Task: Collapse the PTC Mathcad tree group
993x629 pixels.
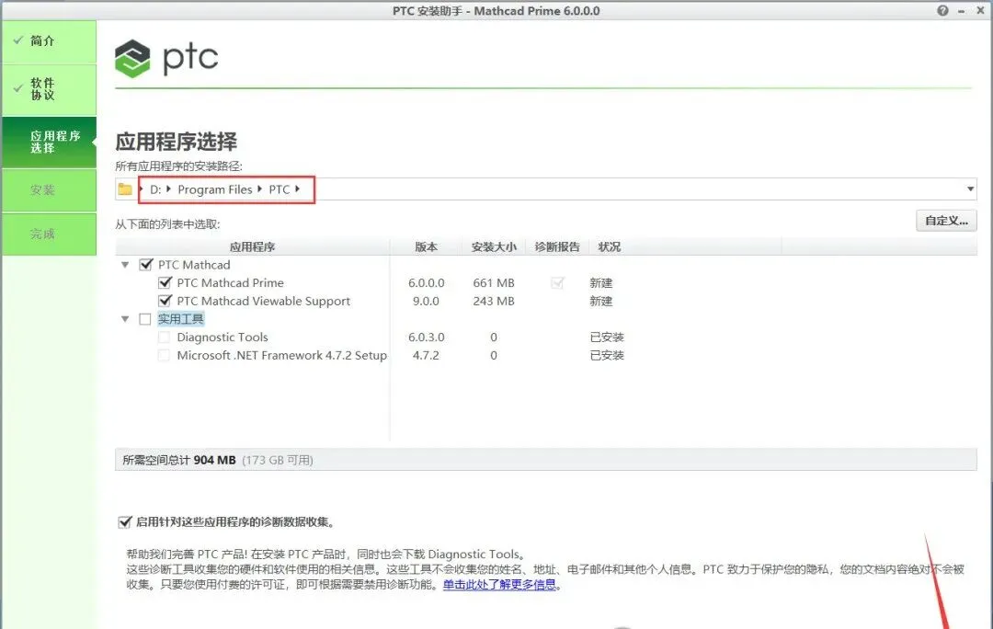Action: pos(125,265)
